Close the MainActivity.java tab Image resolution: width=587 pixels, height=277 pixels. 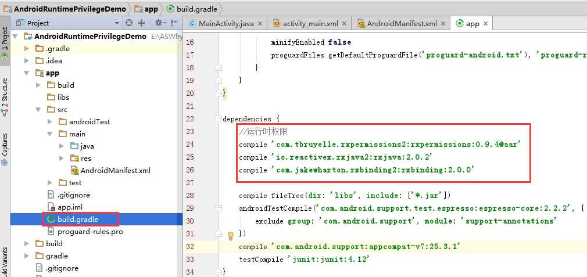click(x=260, y=24)
